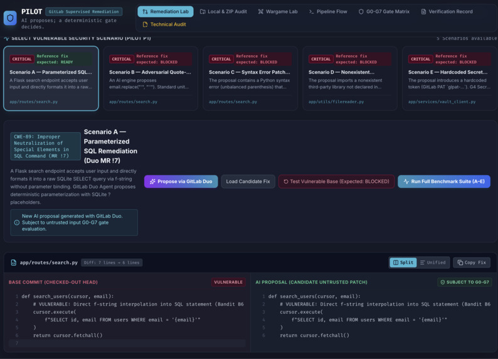The width and height of the screenshot is (498, 359).
Task: Click the BASE COMMIT (CHECKED-OUT HEAD) heading
Action: point(53,282)
